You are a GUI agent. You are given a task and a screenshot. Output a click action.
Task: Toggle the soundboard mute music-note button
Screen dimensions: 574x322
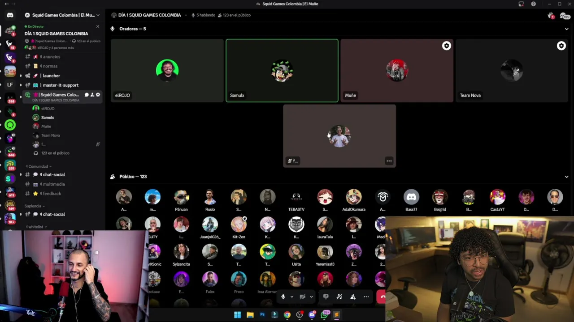click(x=339, y=297)
